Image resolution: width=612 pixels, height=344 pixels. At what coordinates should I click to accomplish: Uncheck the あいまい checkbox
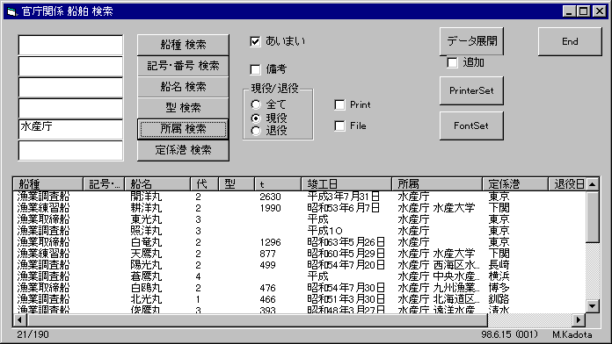(255, 41)
